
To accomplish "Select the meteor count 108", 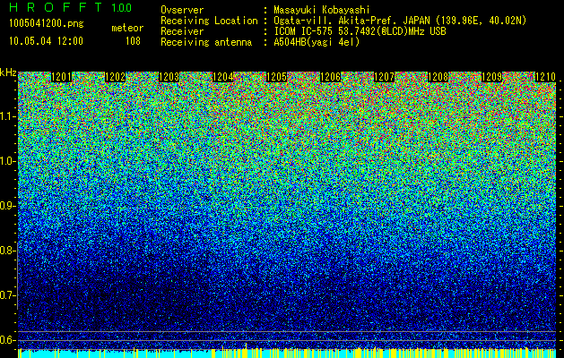I will 133,41.
